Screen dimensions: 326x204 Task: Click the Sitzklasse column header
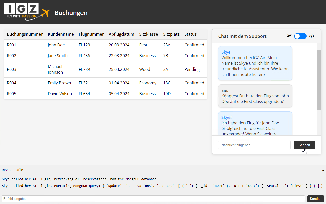pyautogui.click(x=148, y=34)
